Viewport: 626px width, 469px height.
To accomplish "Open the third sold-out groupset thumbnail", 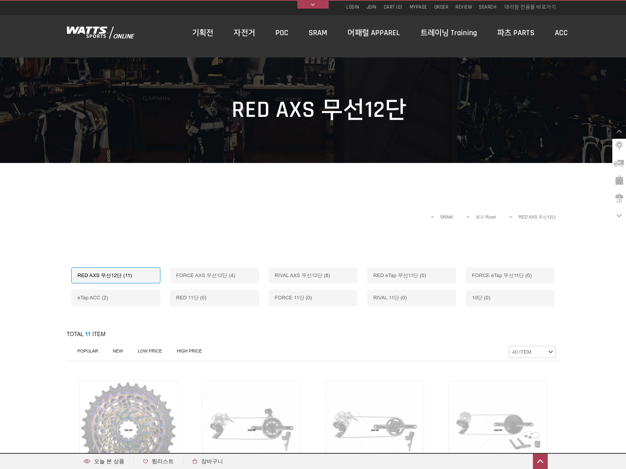I will click(375, 417).
